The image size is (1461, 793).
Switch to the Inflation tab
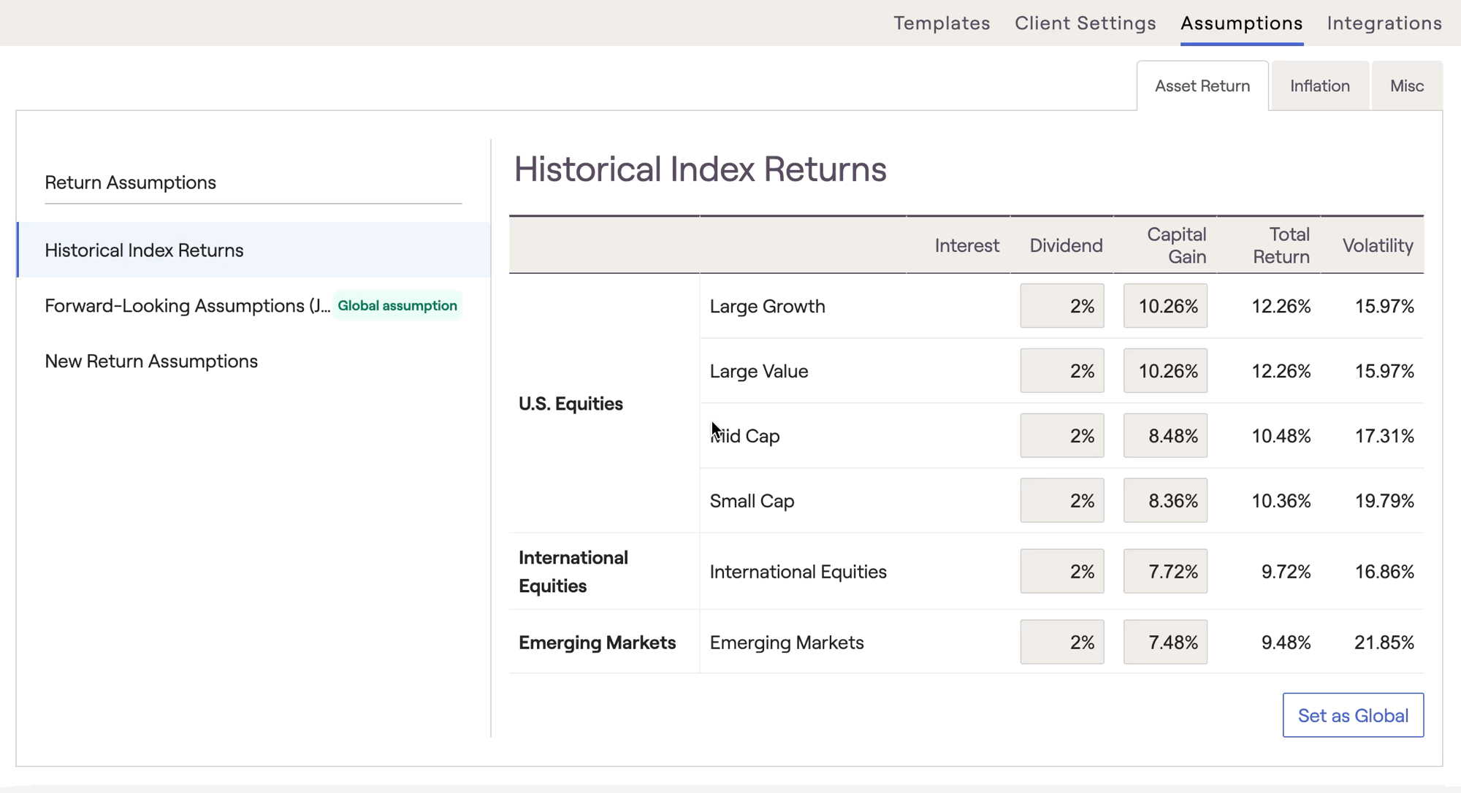tap(1319, 86)
